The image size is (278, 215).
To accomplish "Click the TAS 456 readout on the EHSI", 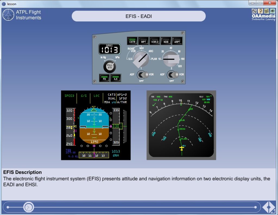I will tap(168, 96).
